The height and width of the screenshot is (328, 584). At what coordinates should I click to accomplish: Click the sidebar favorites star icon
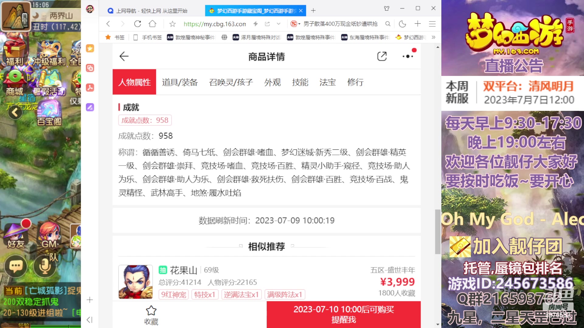tap(90, 48)
